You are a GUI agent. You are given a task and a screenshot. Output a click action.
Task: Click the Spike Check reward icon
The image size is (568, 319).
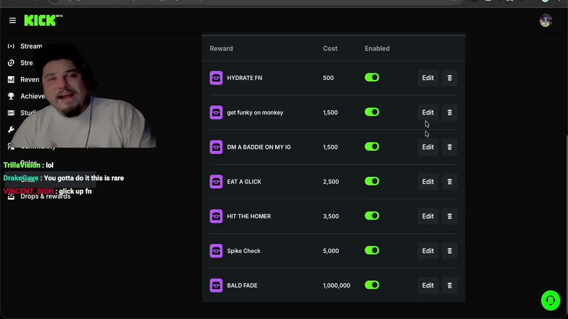[216, 251]
